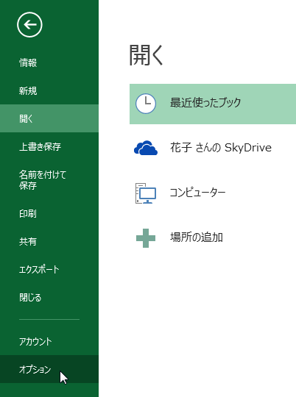This screenshot has height=397, width=296.
Task: Click the blue SkyDrive cloud icon
Action: (146, 148)
